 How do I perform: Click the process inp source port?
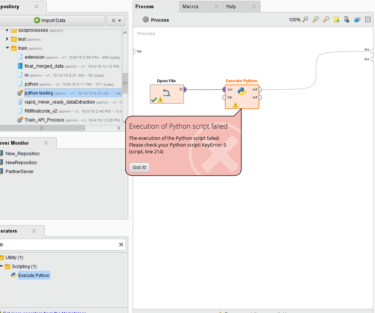(134, 51)
